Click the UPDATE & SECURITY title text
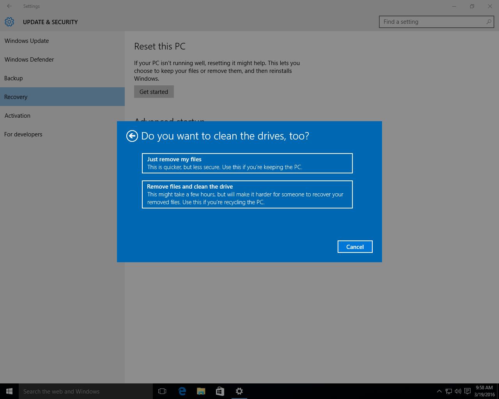Viewport: 499px width, 399px height. tap(50, 22)
